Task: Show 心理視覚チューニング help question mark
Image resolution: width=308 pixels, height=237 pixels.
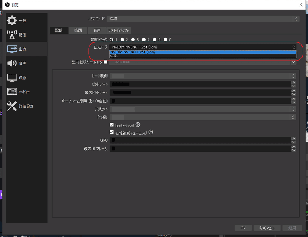Action: 151,132
